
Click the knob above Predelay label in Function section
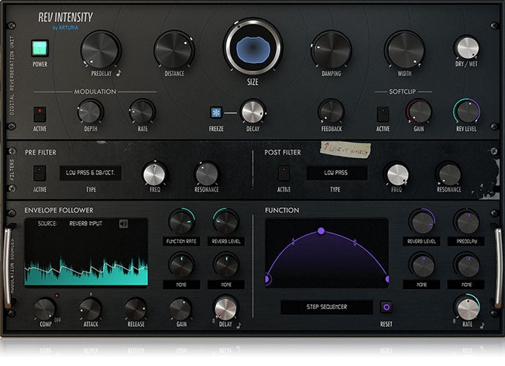coord(466,223)
